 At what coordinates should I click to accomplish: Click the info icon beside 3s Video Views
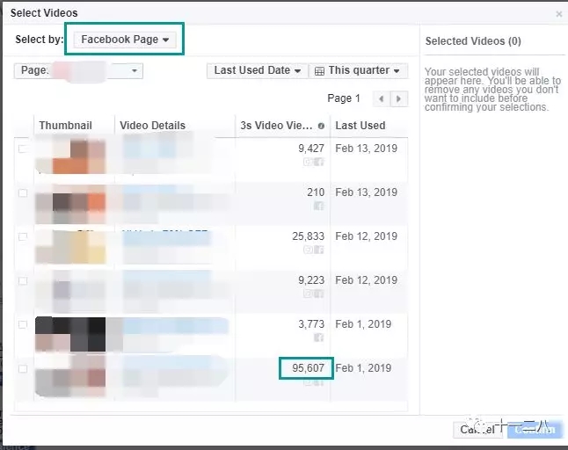coord(321,126)
